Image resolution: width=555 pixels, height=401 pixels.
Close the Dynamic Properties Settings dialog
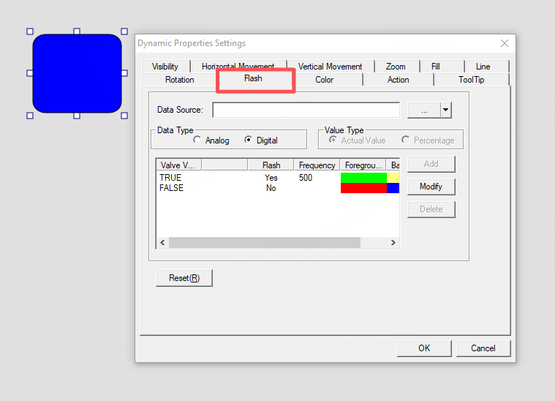pyautogui.click(x=504, y=44)
